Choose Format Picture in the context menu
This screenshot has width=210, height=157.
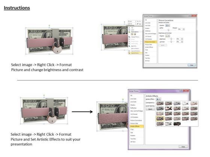coord(135,53)
